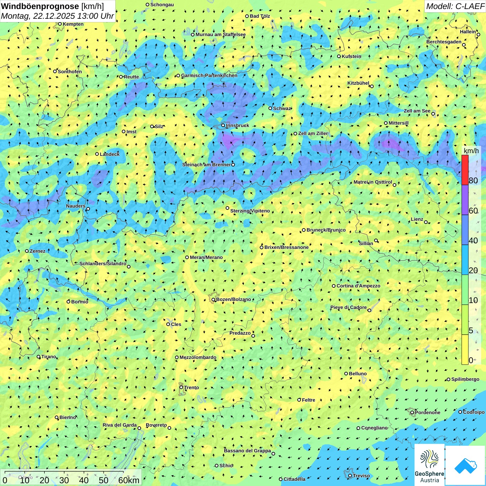Click the Brixen/Bressanone label
The height and width of the screenshot is (486, 486).
286,247
